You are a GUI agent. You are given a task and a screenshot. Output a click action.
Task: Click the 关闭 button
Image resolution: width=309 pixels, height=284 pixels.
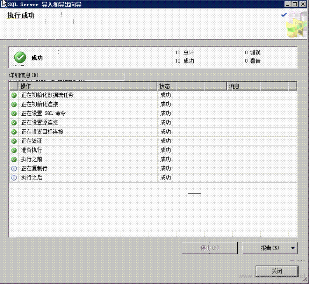277,271
